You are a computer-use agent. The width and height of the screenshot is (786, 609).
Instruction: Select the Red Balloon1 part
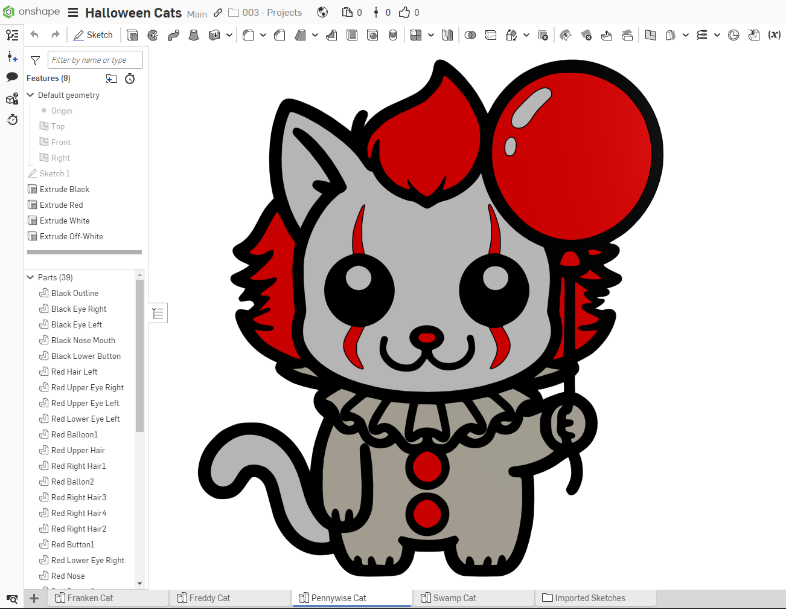74,434
